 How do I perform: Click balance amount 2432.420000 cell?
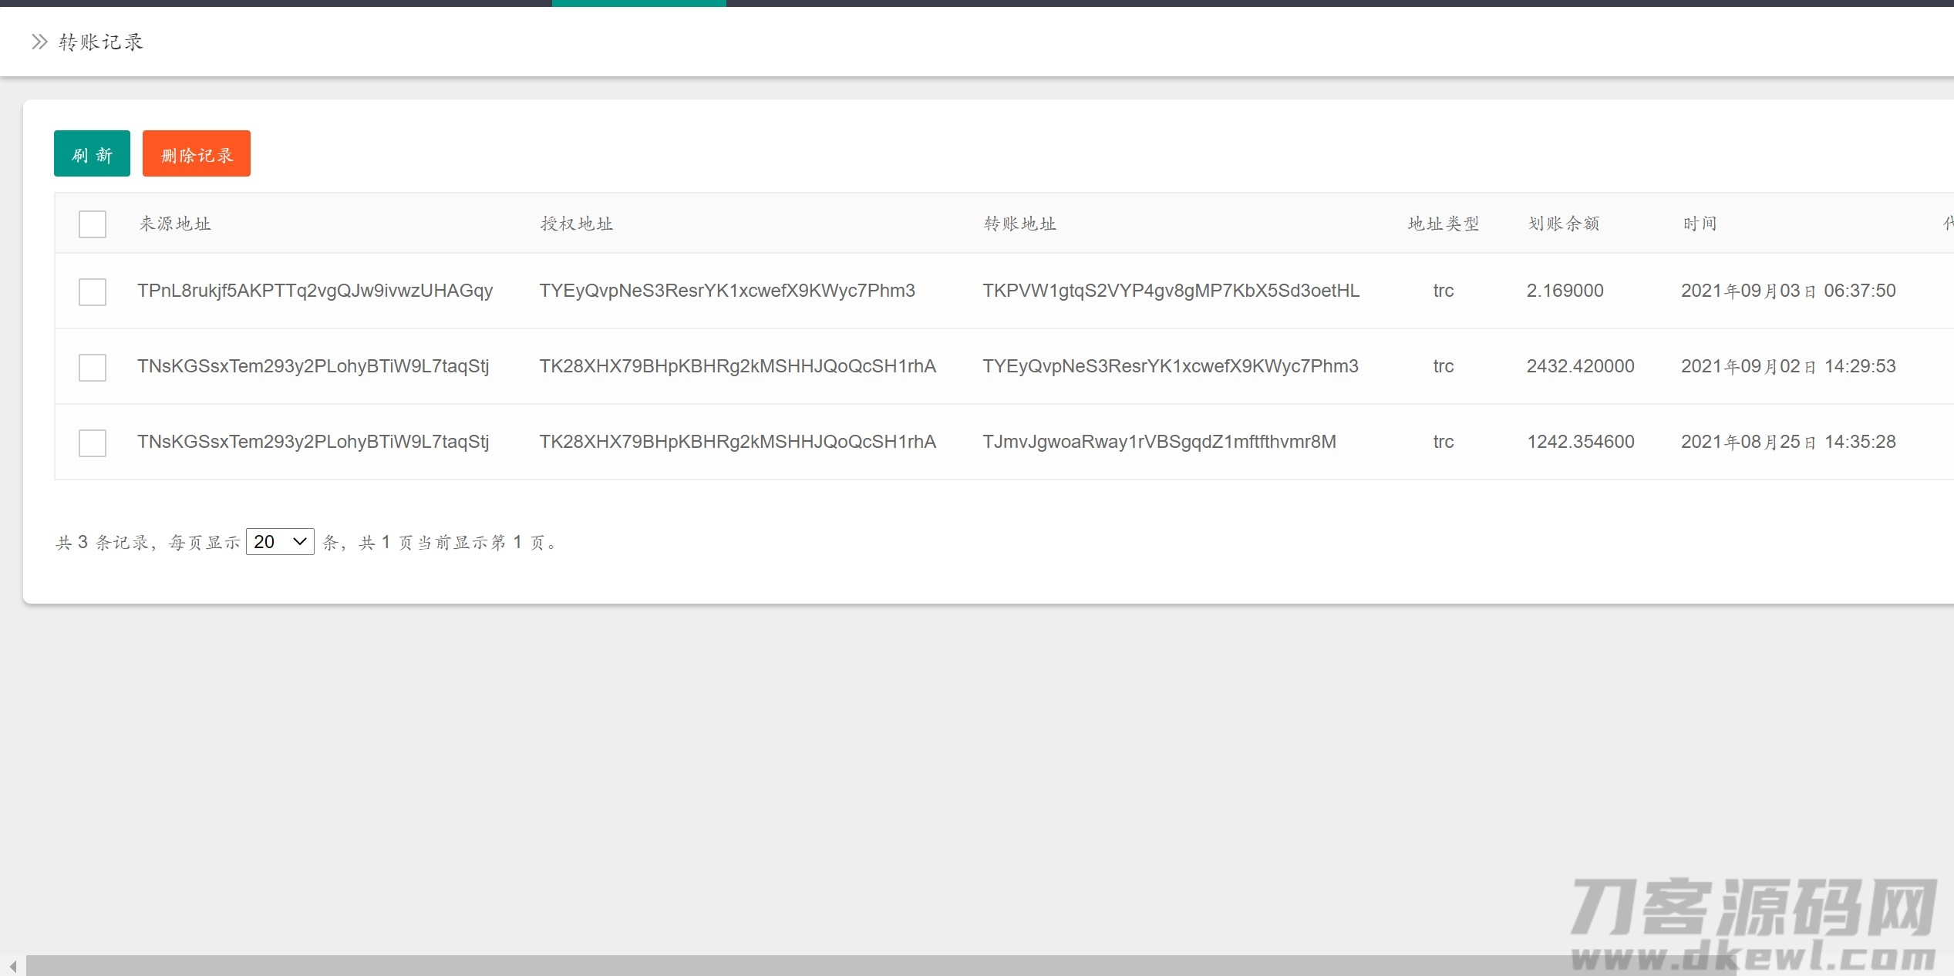point(1580,366)
